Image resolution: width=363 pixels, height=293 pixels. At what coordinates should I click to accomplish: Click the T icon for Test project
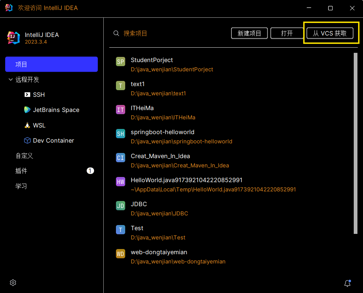tap(120, 230)
